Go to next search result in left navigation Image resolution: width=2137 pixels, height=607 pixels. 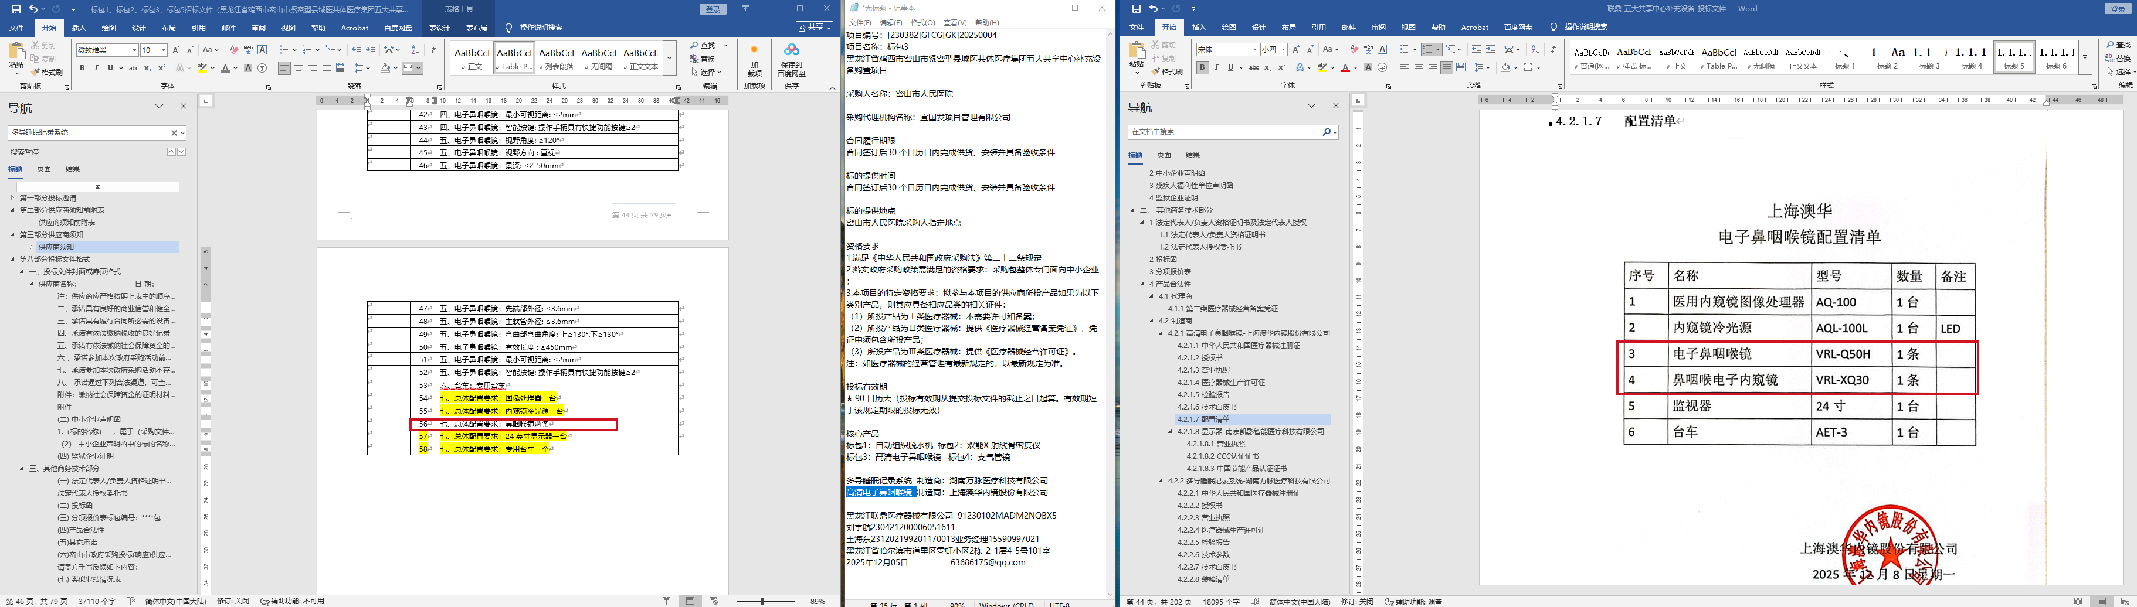click(182, 152)
